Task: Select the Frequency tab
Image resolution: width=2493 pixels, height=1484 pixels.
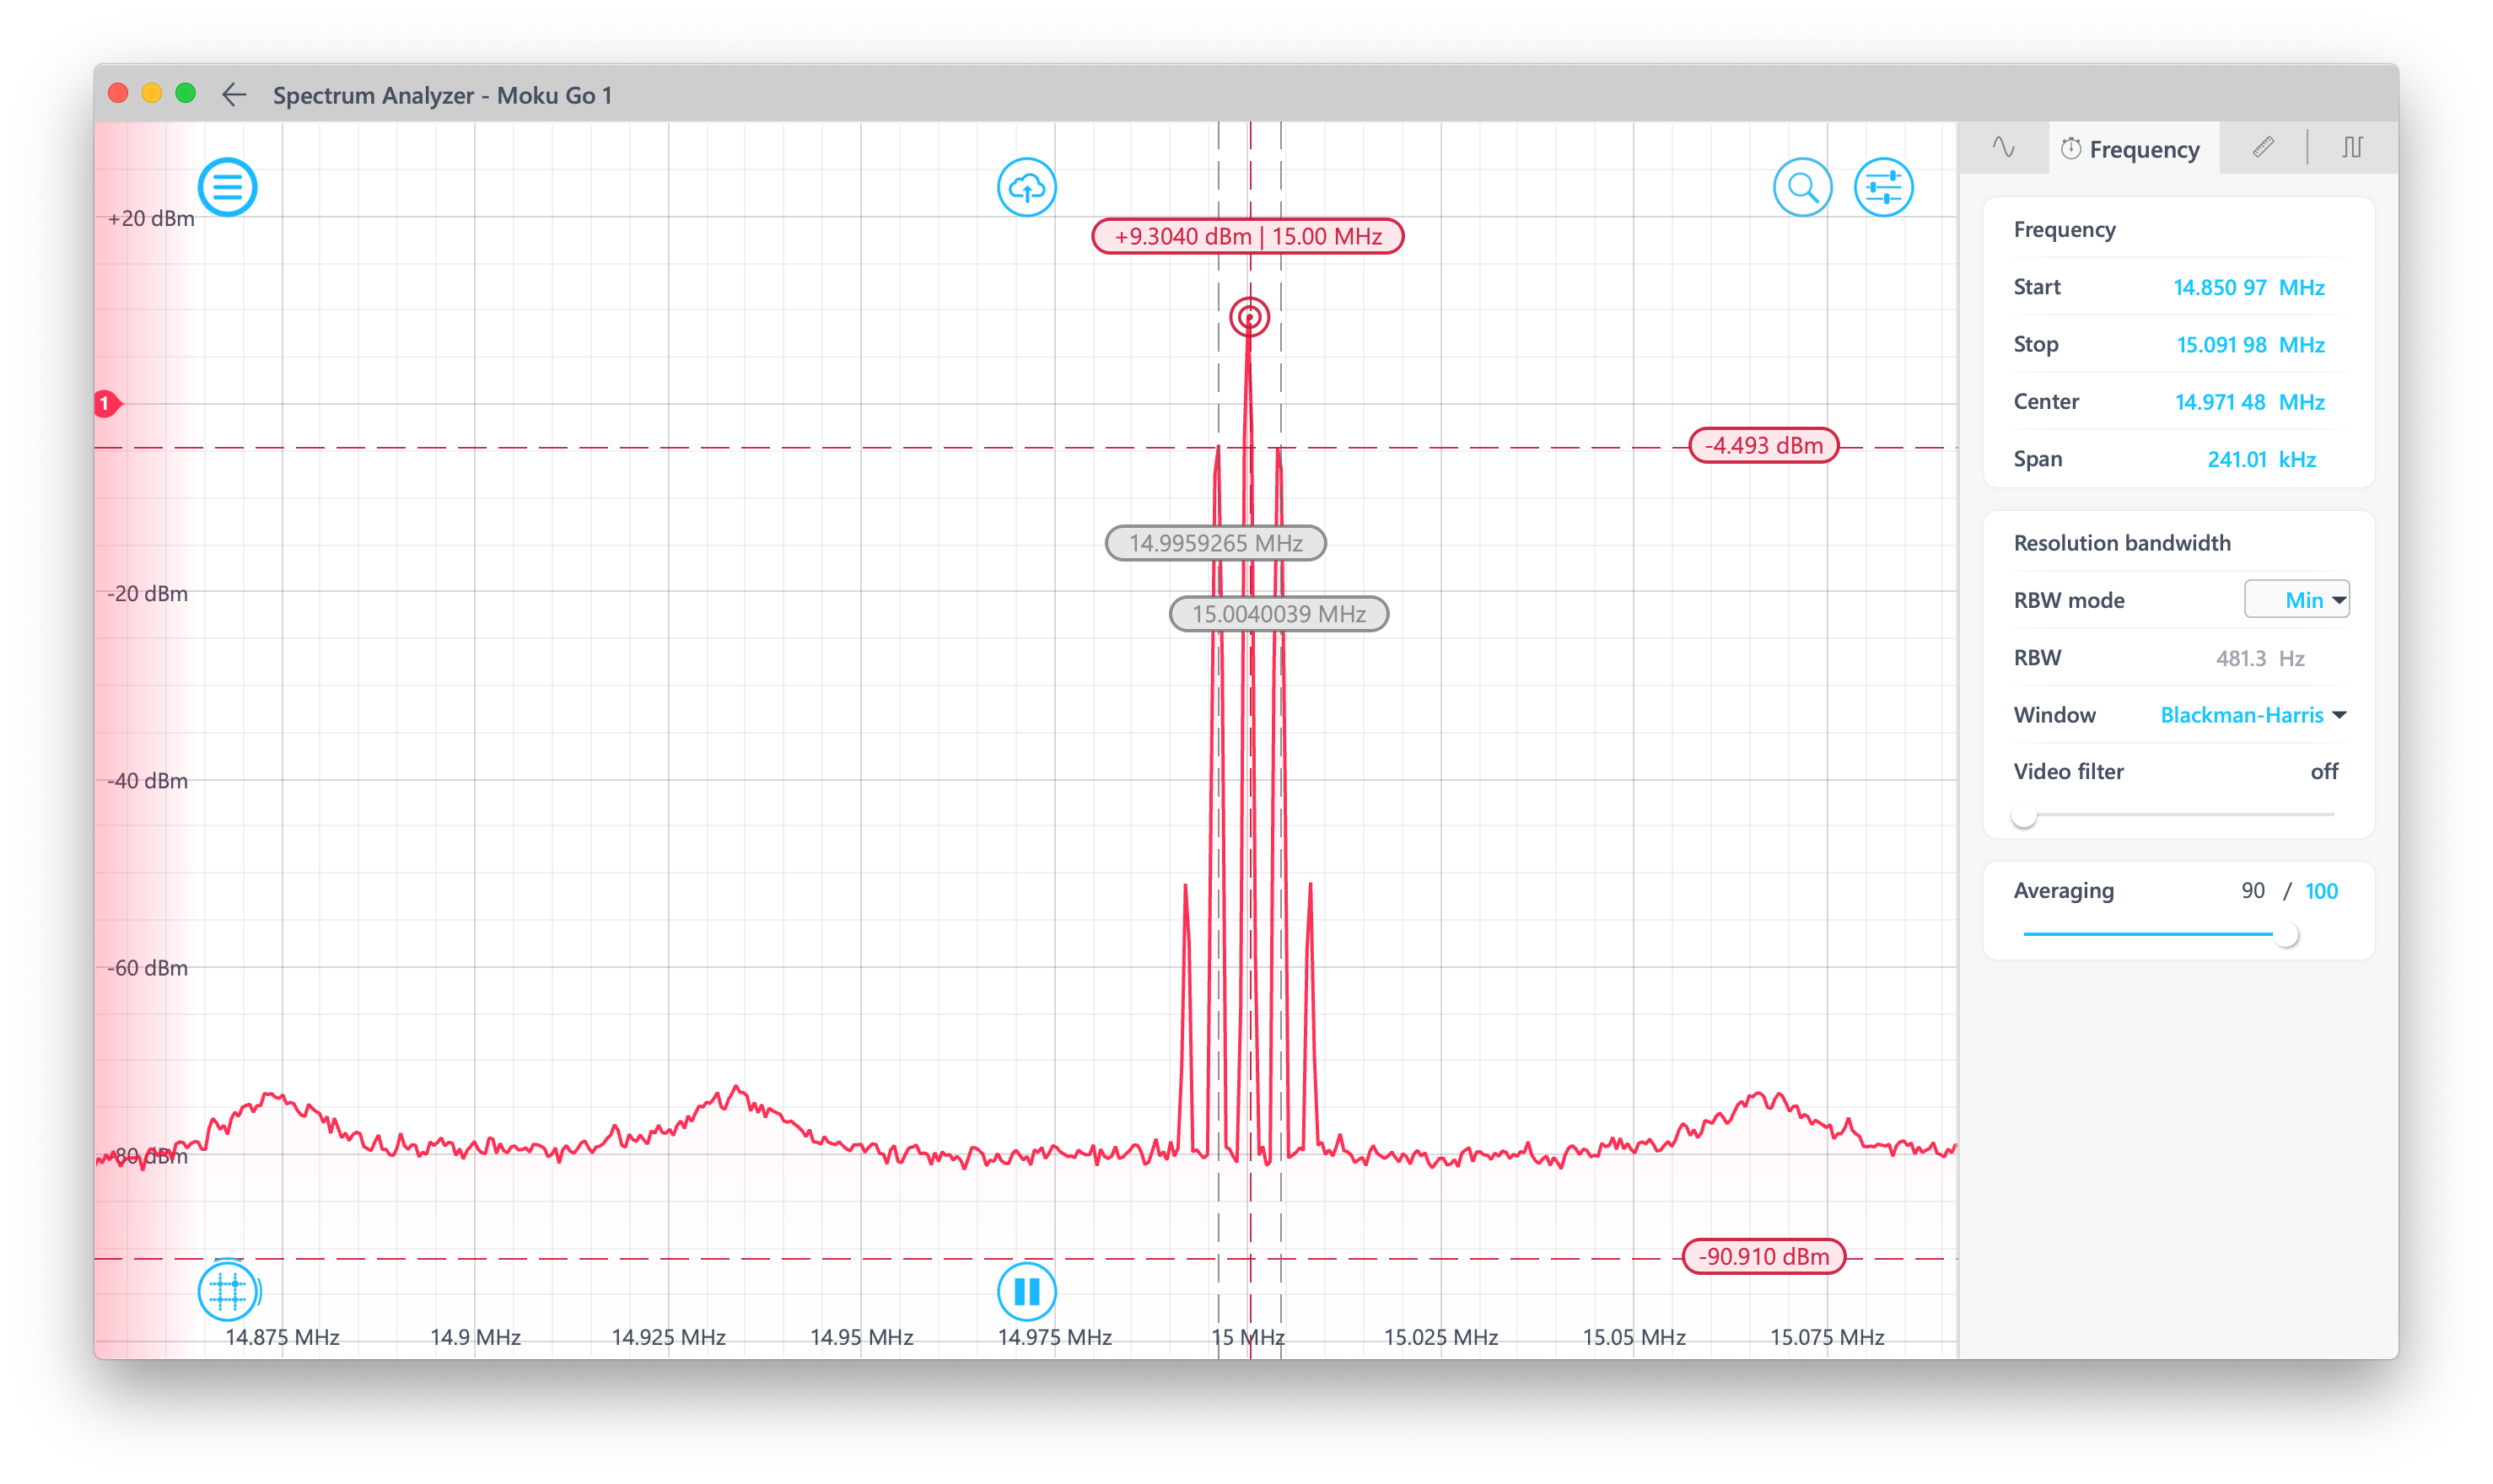Action: pyautogui.click(x=2132, y=149)
